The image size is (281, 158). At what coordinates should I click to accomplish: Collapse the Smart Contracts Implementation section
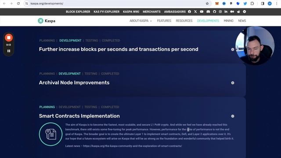[x=233, y=116]
